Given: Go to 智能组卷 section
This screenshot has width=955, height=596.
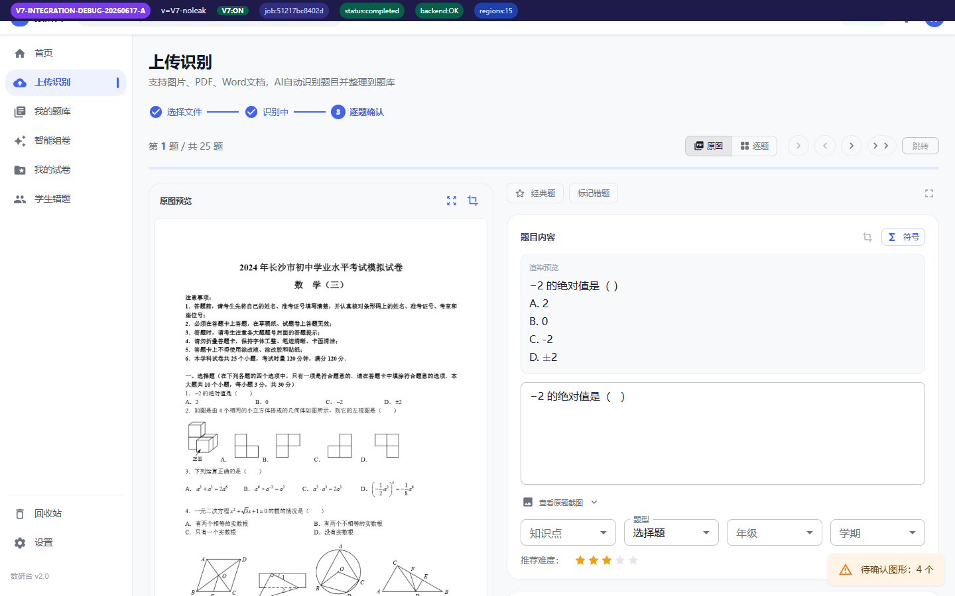Looking at the screenshot, I should 66,140.
